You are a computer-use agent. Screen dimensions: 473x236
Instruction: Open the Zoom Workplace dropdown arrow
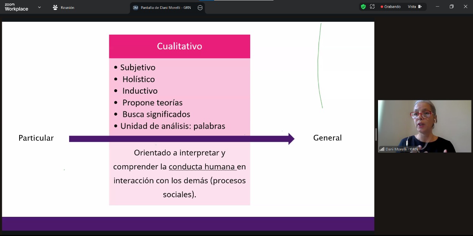(x=39, y=7)
